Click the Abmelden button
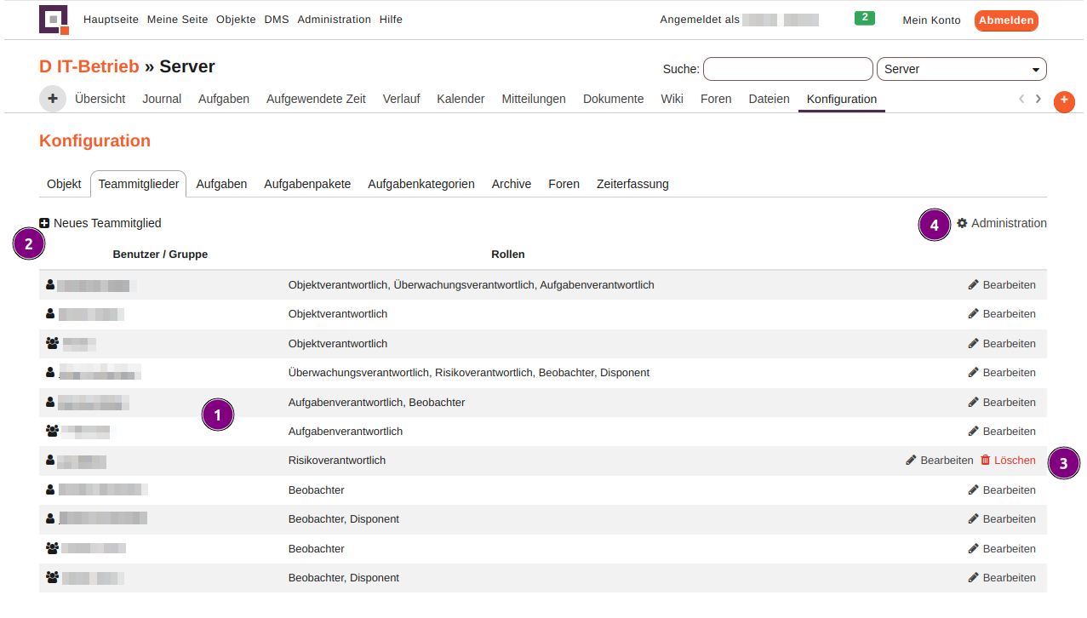Viewport: 1087px width, 618px height. (x=1006, y=20)
